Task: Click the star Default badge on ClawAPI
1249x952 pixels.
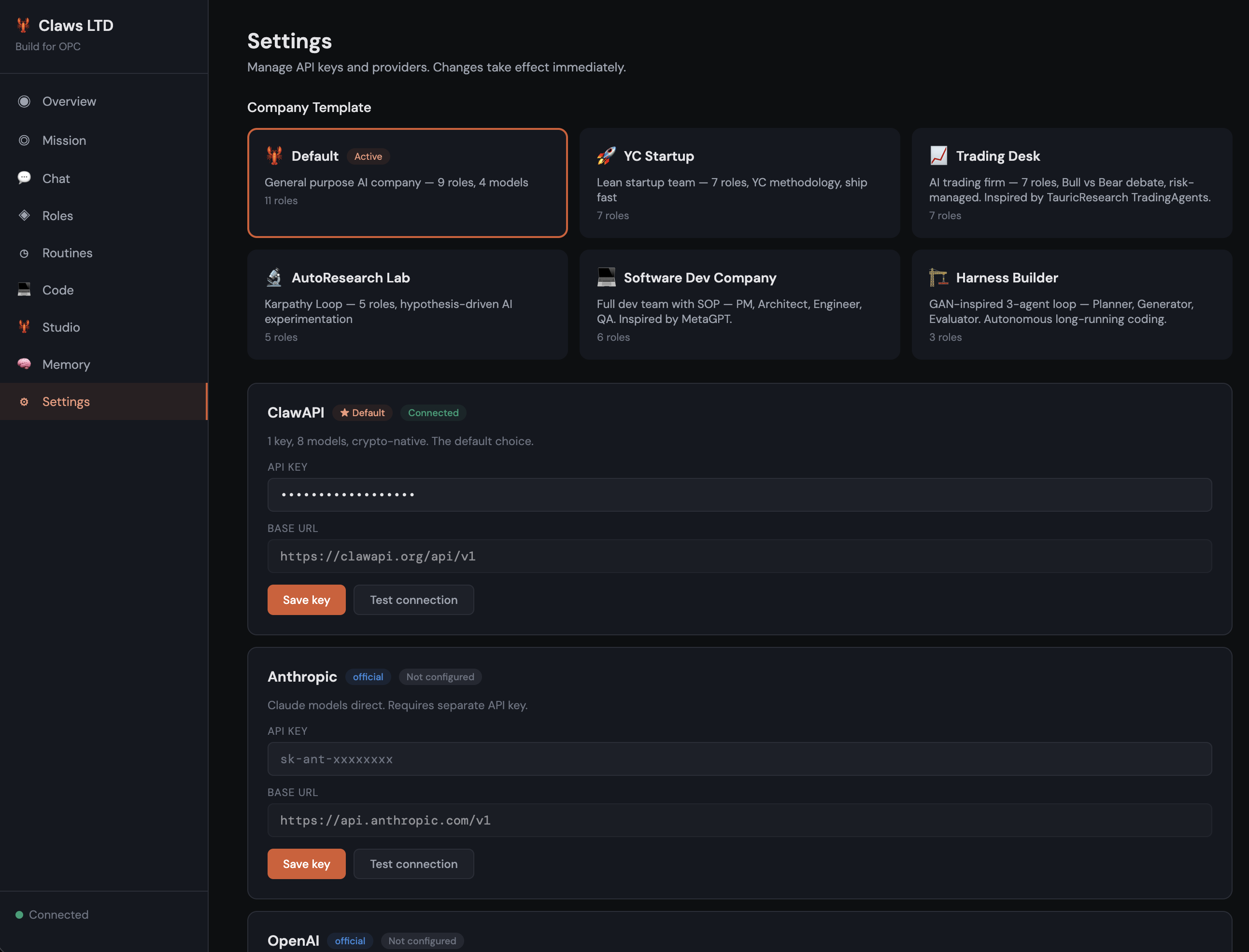Action: click(362, 413)
